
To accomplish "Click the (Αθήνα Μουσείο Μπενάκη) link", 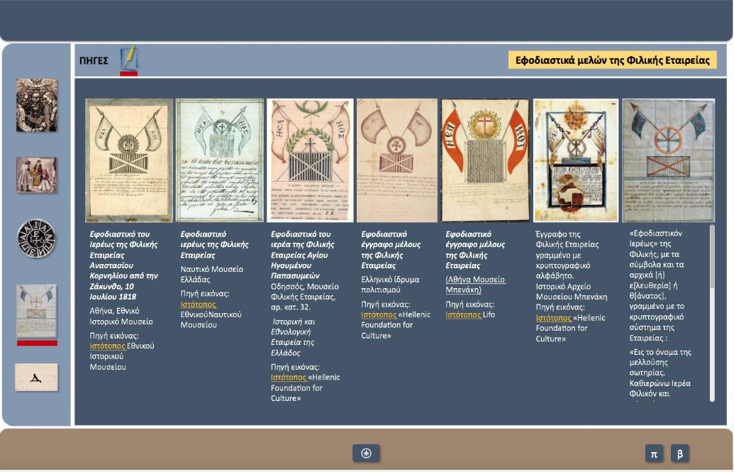I will pyautogui.click(x=475, y=285).
